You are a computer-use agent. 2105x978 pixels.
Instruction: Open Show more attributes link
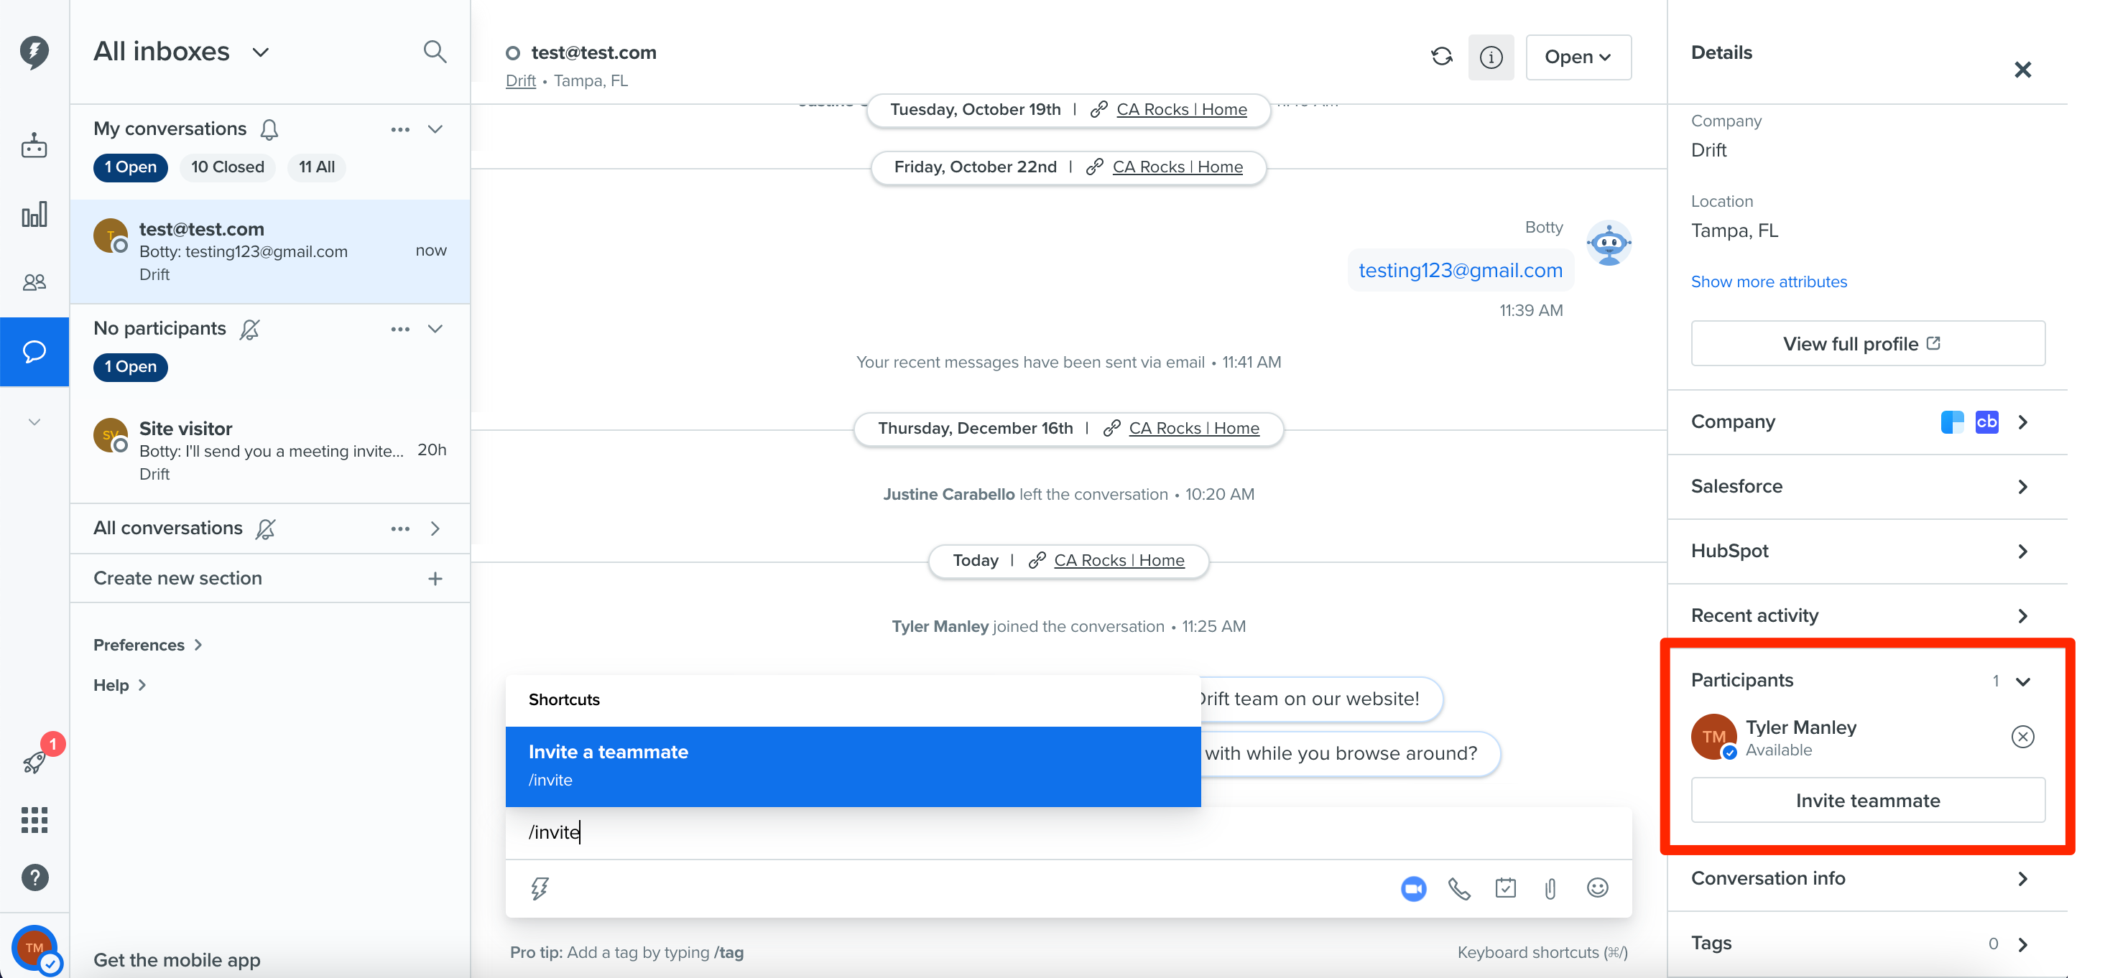pos(1769,282)
